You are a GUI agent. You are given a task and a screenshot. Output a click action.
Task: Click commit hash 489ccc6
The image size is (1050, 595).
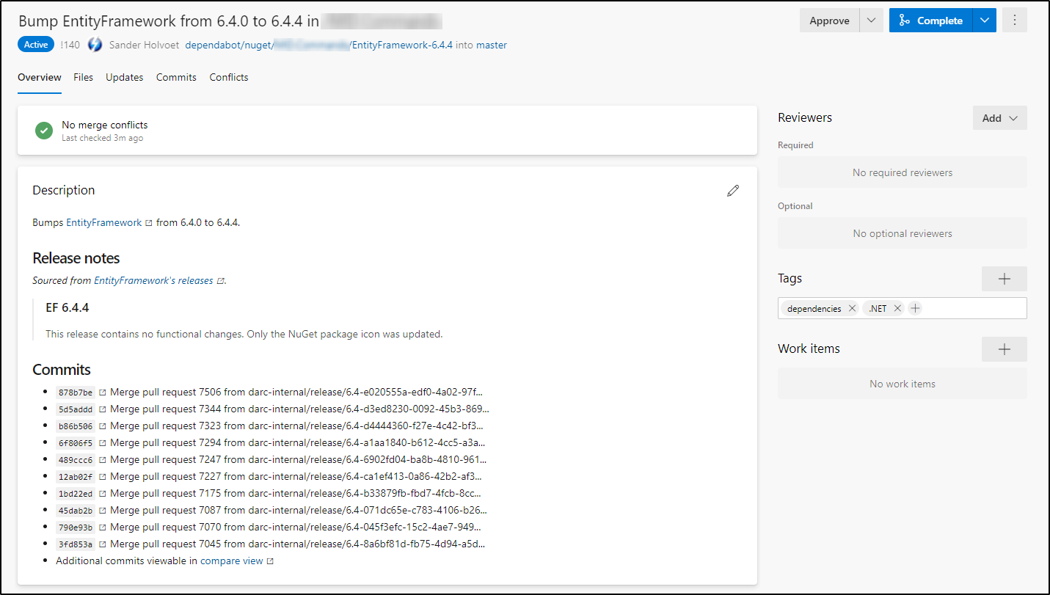coord(76,460)
